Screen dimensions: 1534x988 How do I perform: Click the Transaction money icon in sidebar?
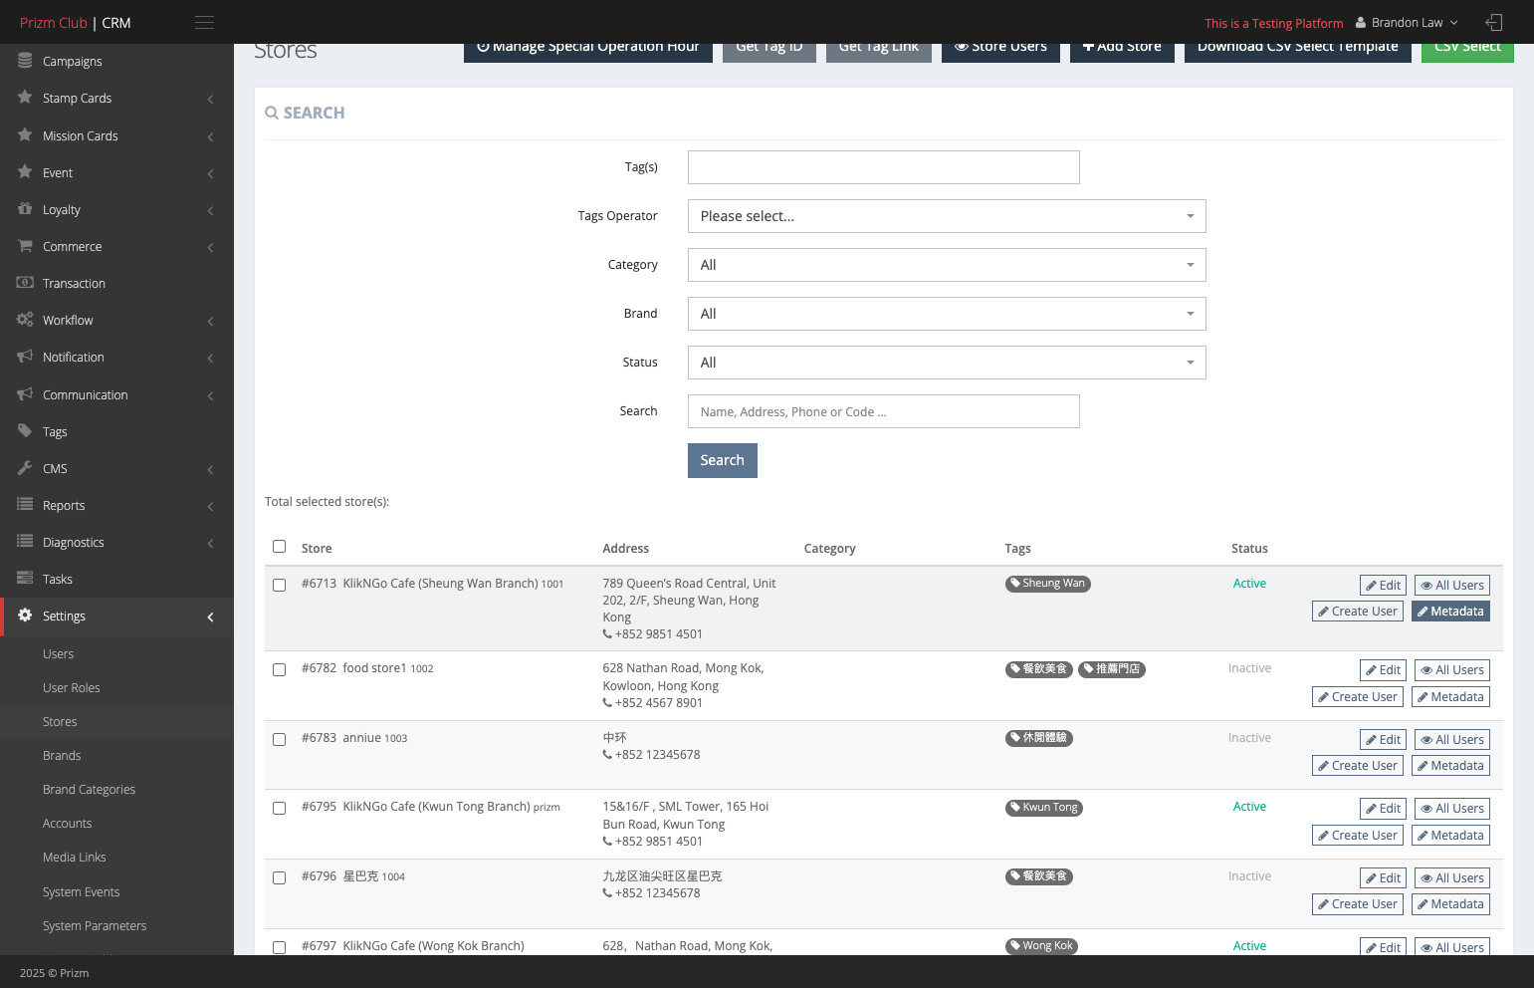[25, 283]
